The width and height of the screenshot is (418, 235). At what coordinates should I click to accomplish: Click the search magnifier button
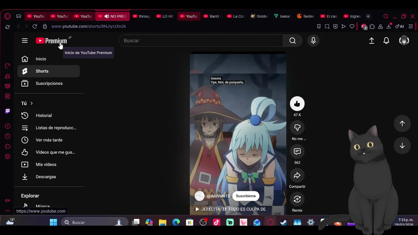coord(293,40)
